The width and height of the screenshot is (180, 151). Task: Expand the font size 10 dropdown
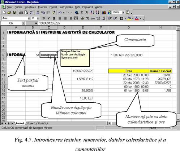38,18
